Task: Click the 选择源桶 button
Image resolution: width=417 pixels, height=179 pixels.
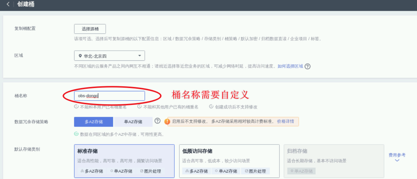Action: tap(90, 29)
